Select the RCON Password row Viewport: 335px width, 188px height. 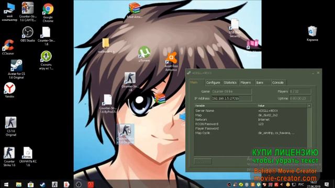click(251, 124)
